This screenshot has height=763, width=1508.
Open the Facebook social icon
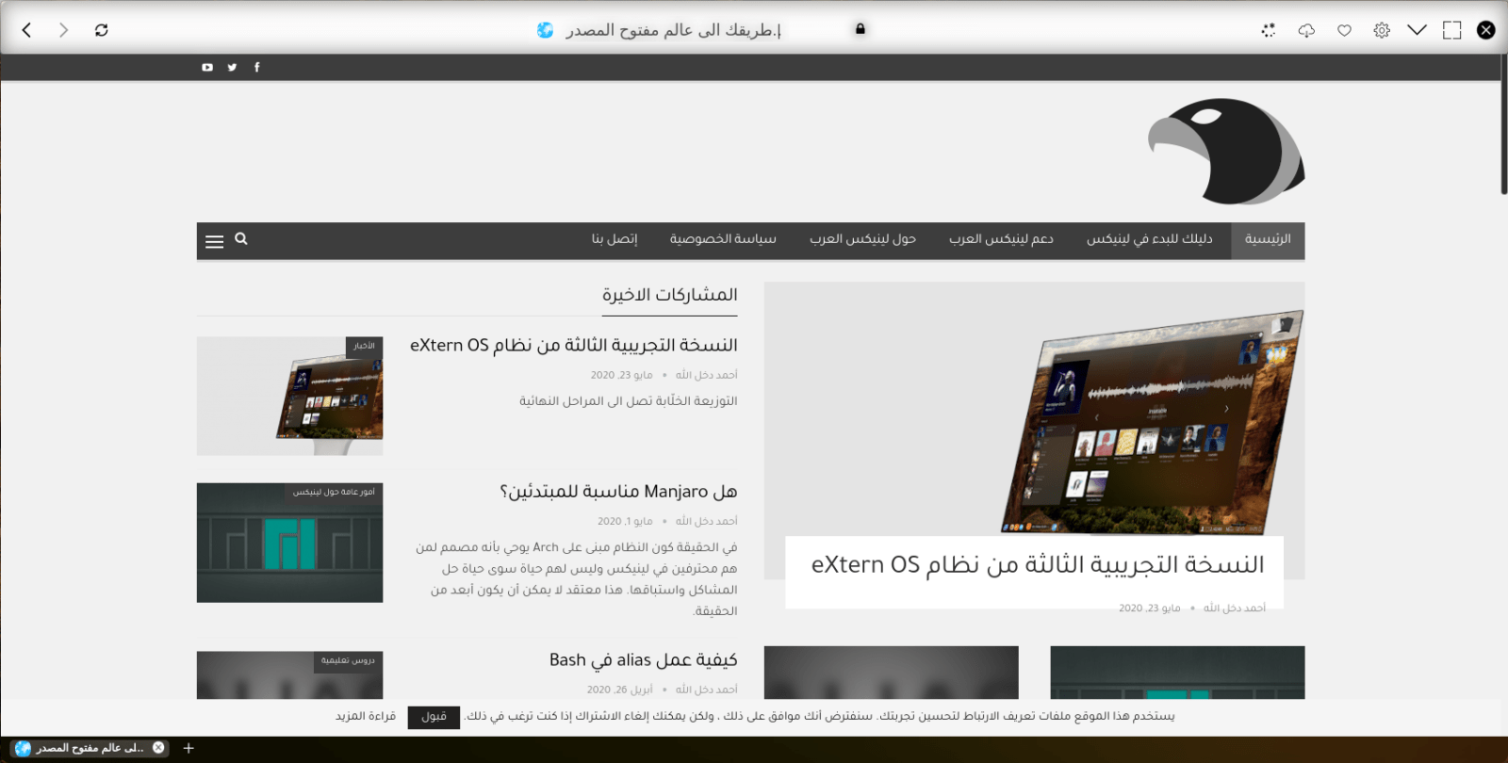256,67
